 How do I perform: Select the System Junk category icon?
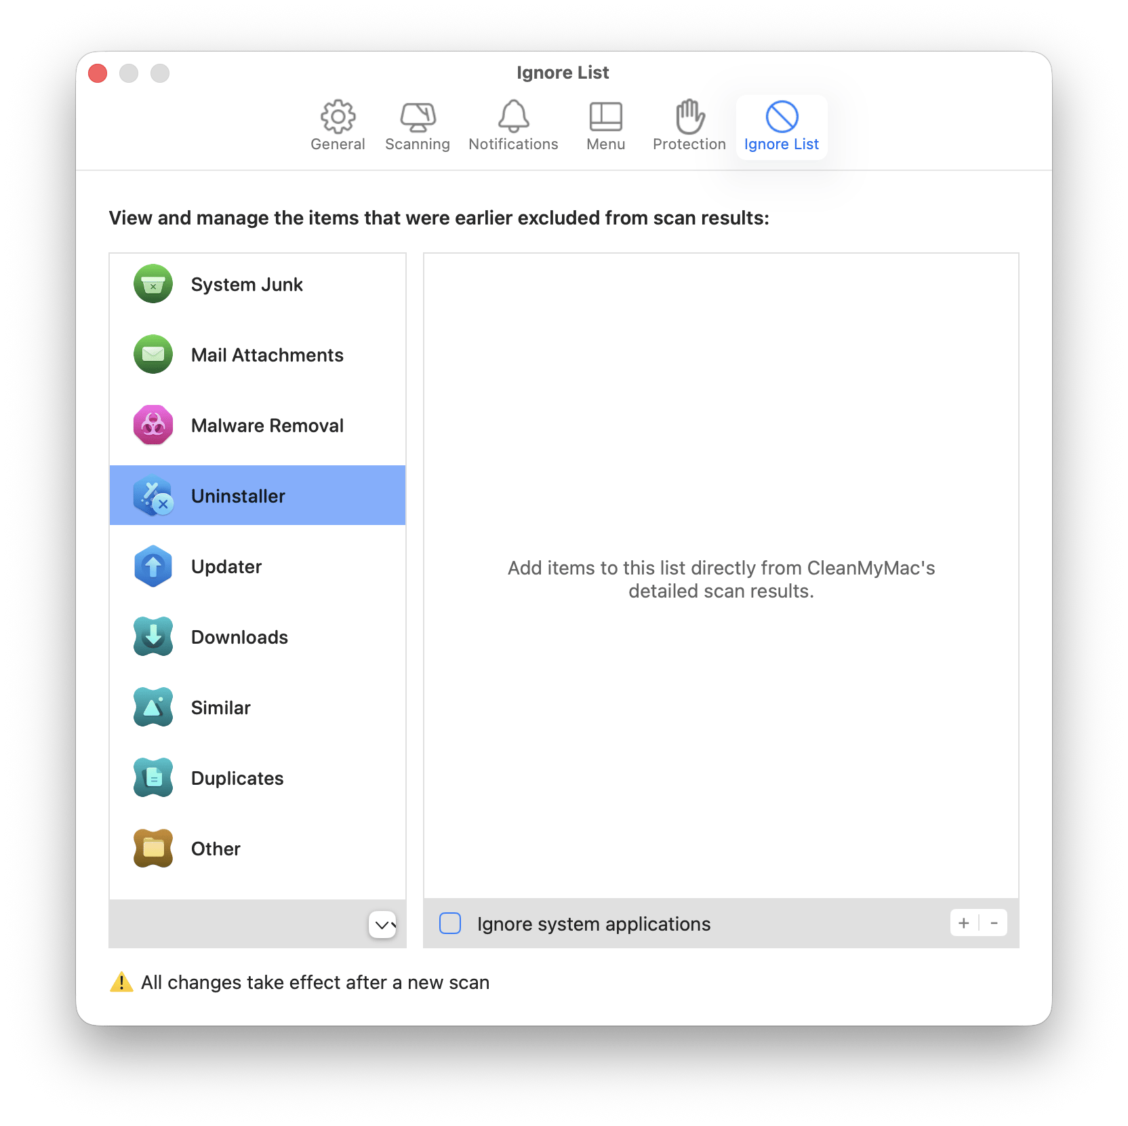click(153, 284)
